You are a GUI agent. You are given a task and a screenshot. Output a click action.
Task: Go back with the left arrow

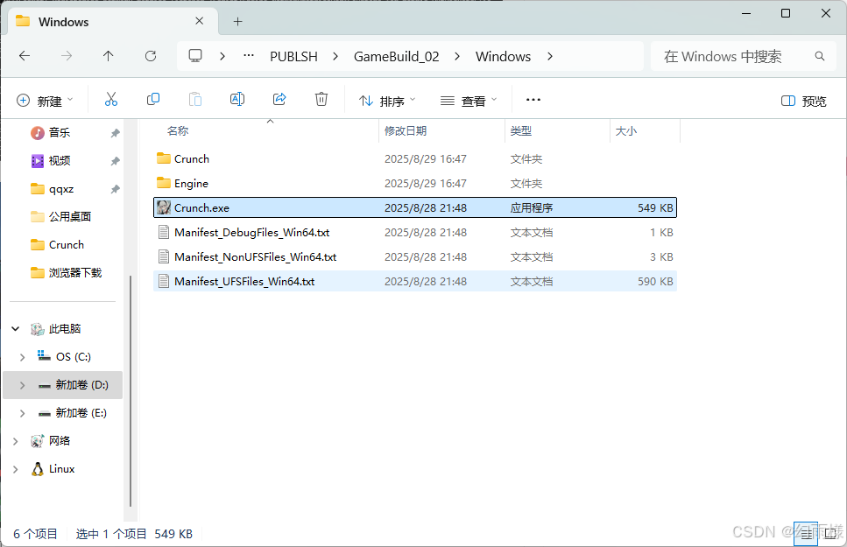pyautogui.click(x=25, y=56)
